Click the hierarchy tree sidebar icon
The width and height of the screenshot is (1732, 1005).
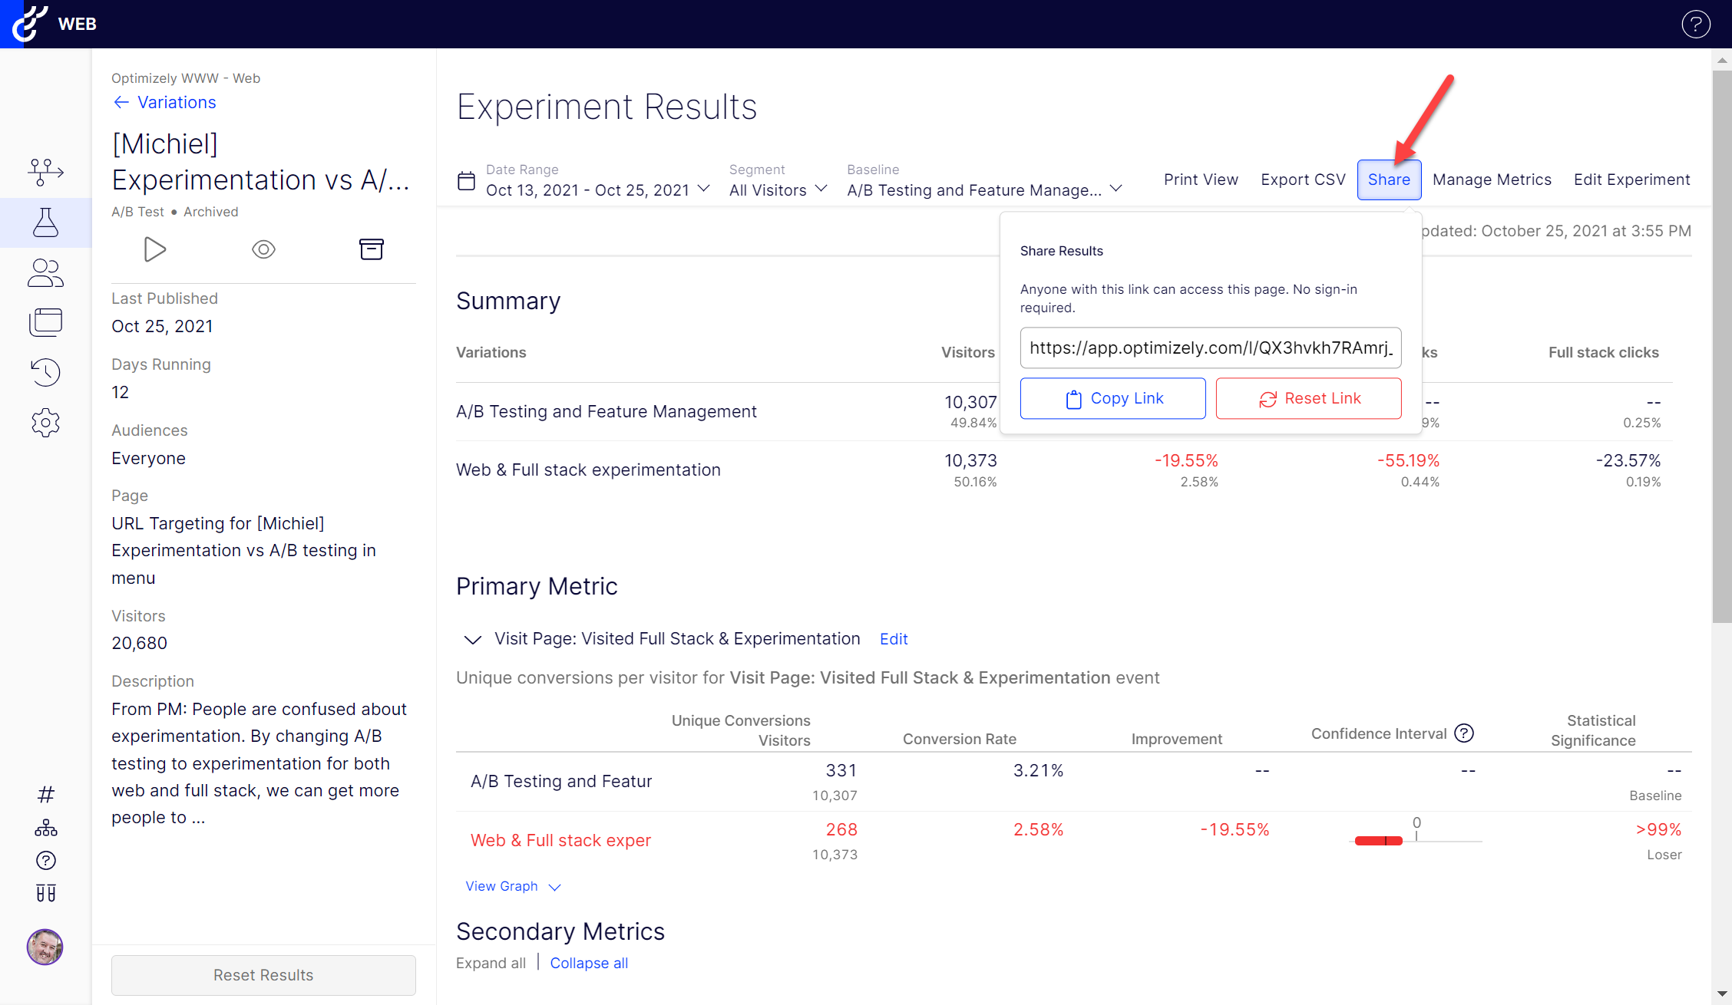(46, 828)
